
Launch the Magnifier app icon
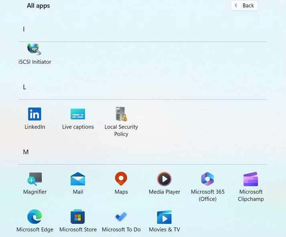coord(34,179)
